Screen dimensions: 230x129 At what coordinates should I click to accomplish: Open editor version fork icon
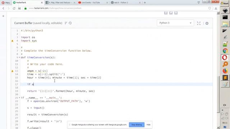[x=66, y=23]
